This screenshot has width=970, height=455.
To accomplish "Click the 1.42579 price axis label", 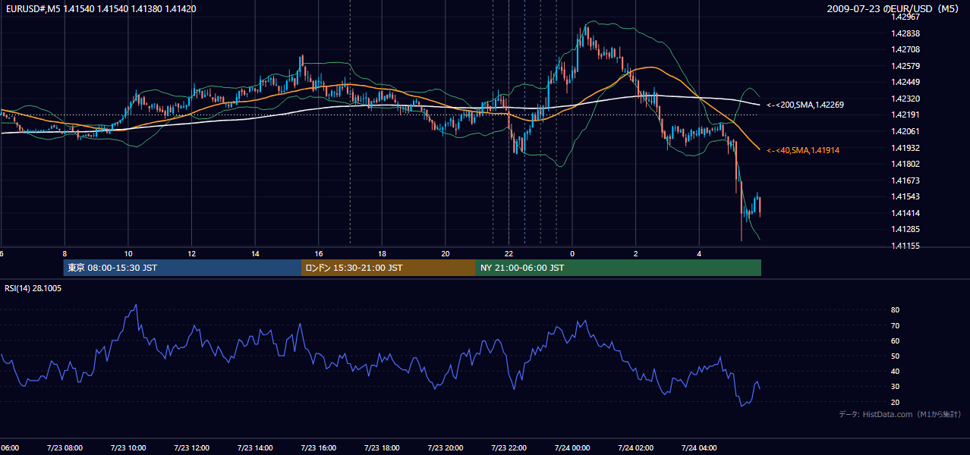I will [x=906, y=66].
